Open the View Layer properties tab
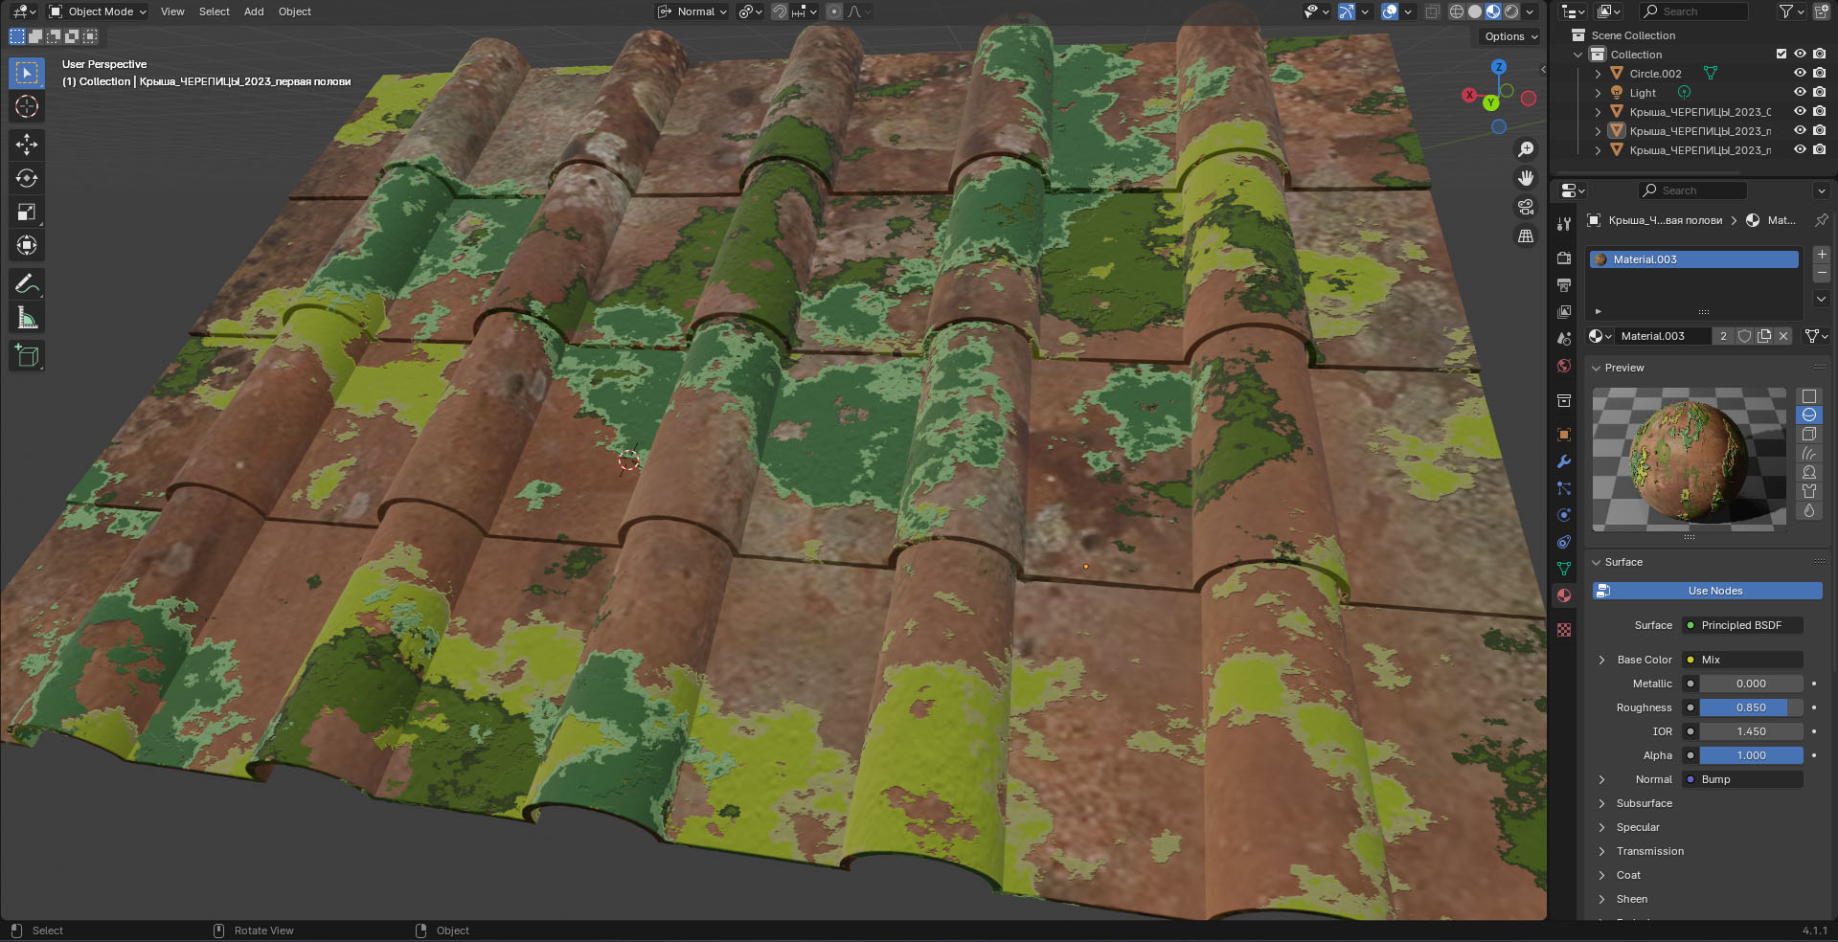Image resolution: width=1838 pixels, height=942 pixels. (x=1564, y=312)
